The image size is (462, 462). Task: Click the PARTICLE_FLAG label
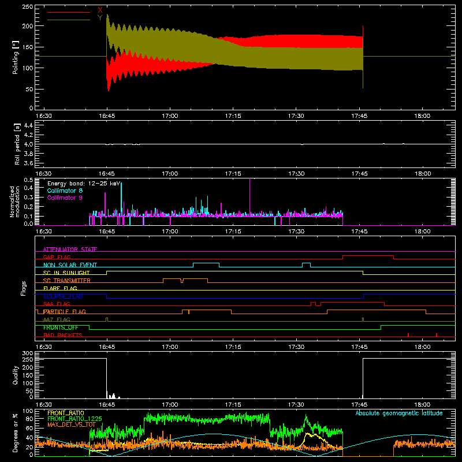65,311
